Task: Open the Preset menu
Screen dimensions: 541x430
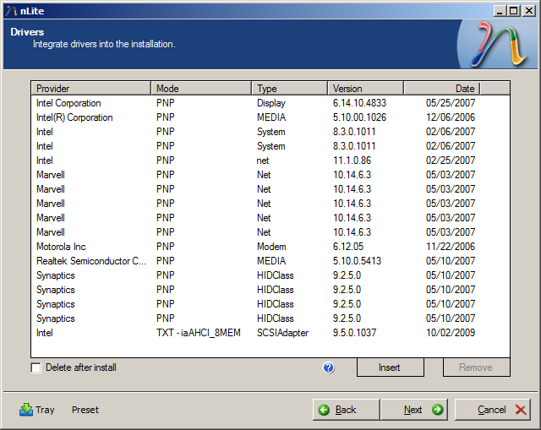Action: tap(85, 410)
